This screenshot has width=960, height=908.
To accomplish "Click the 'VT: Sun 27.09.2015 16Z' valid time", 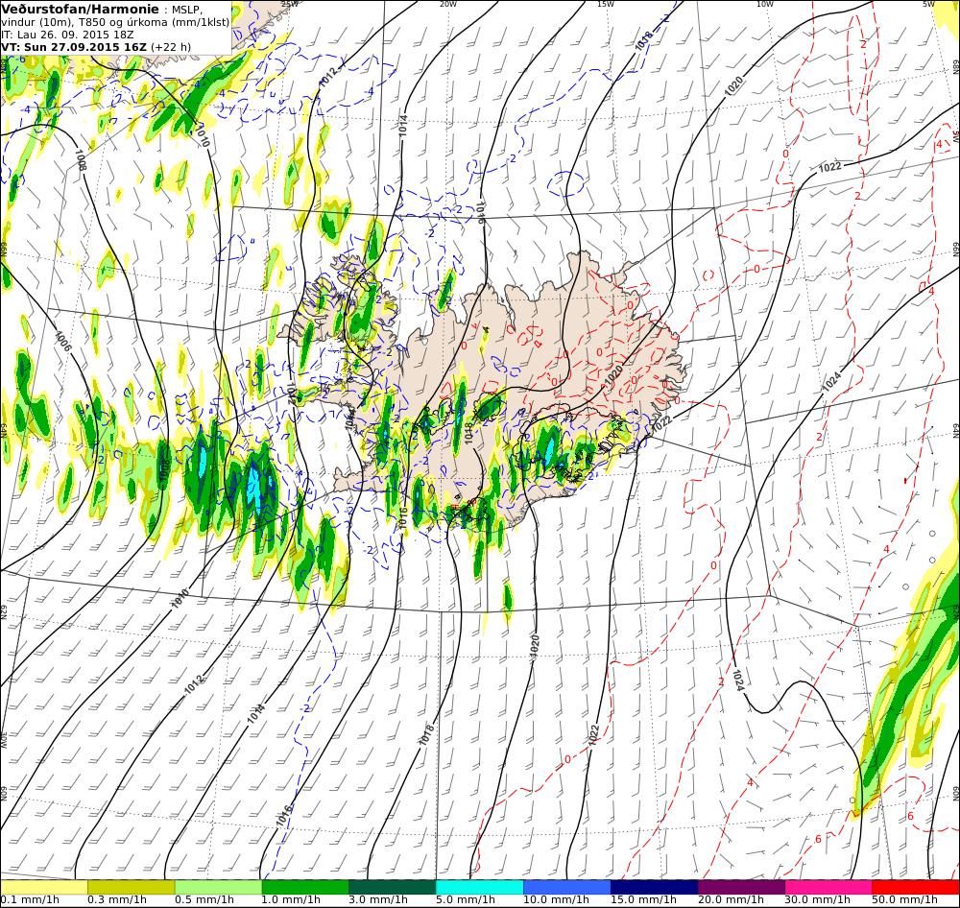I will [74, 47].
